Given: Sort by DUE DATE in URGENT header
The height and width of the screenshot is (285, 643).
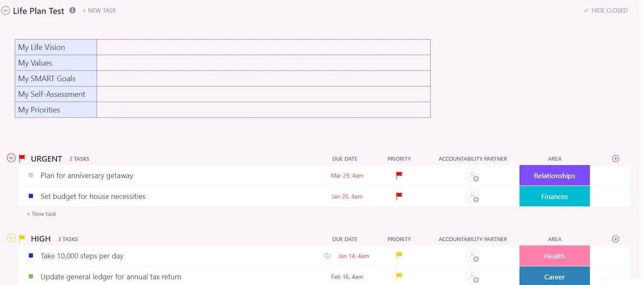Looking at the screenshot, I should coord(345,159).
